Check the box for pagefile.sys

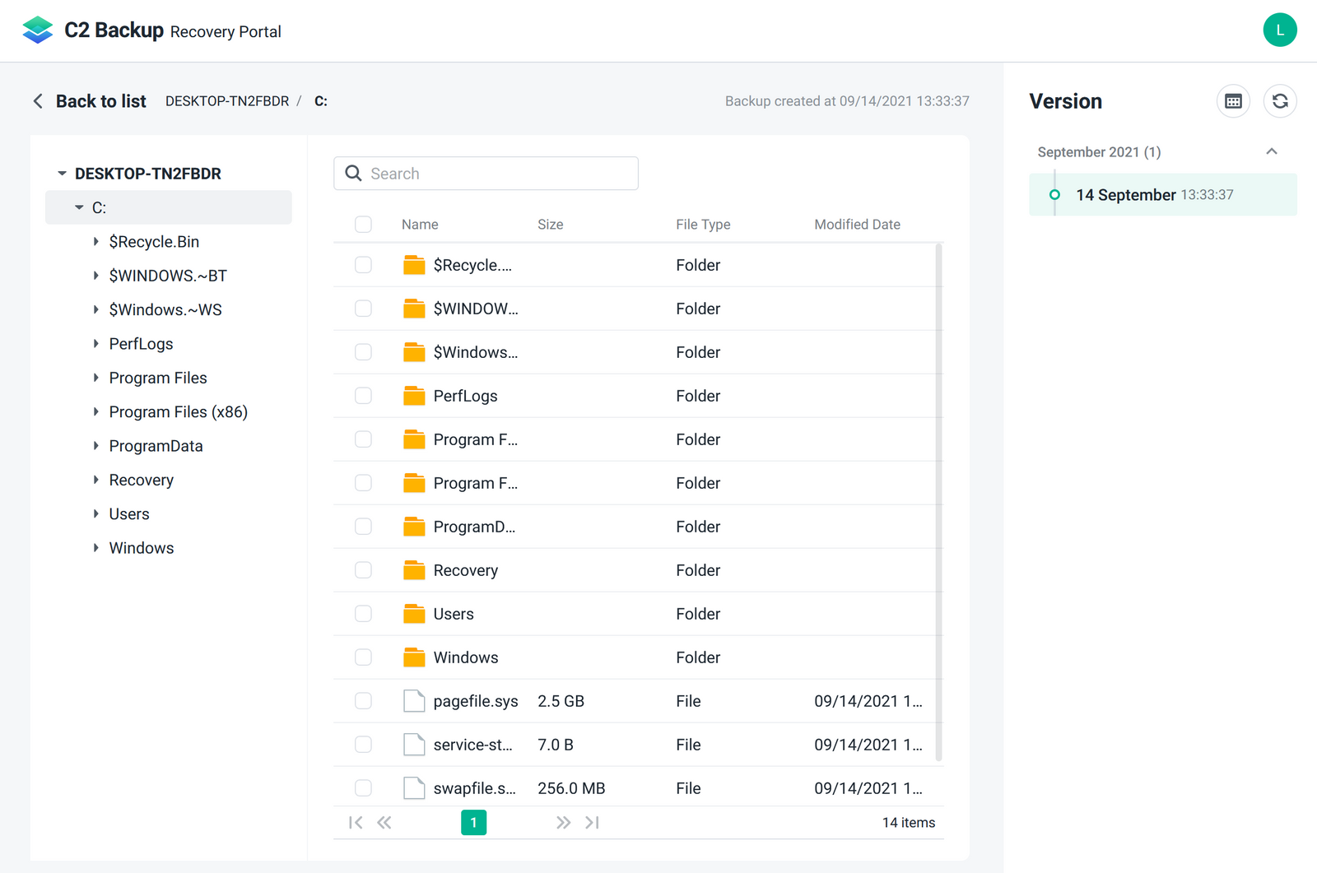[x=363, y=701]
